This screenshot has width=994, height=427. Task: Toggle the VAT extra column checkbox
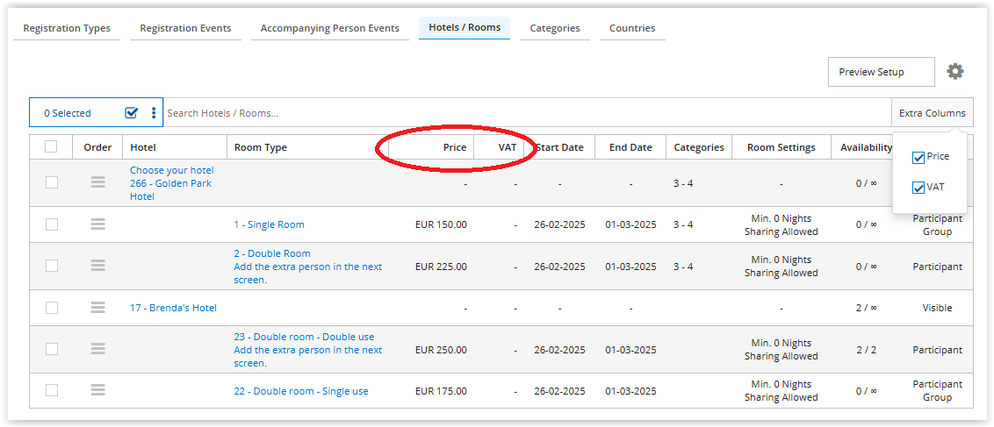coord(918,187)
